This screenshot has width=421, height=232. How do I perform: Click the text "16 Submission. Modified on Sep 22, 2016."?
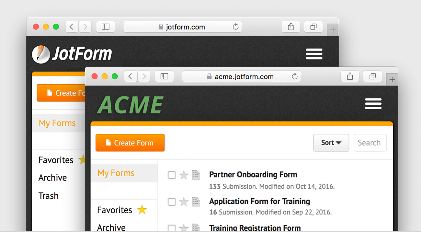click(270, 213)
